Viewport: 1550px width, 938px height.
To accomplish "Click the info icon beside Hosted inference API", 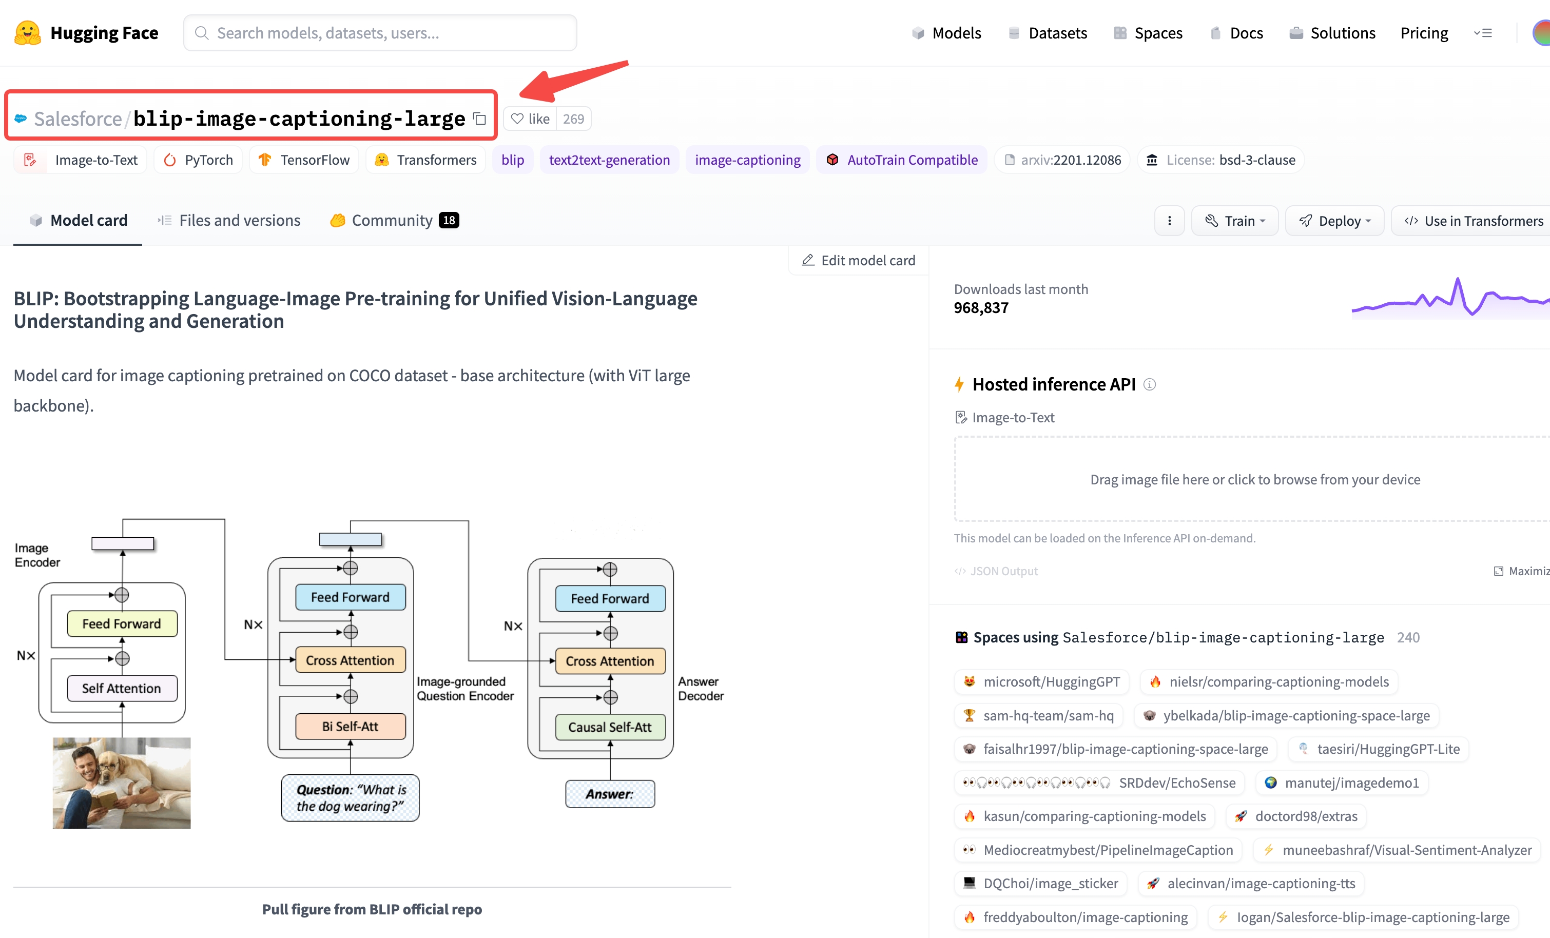I will (1149, 384).
